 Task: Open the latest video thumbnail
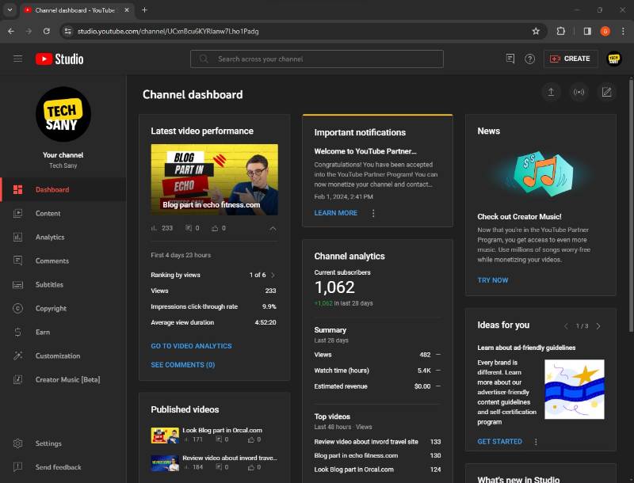pyautogui.click(x=214, y=179)
